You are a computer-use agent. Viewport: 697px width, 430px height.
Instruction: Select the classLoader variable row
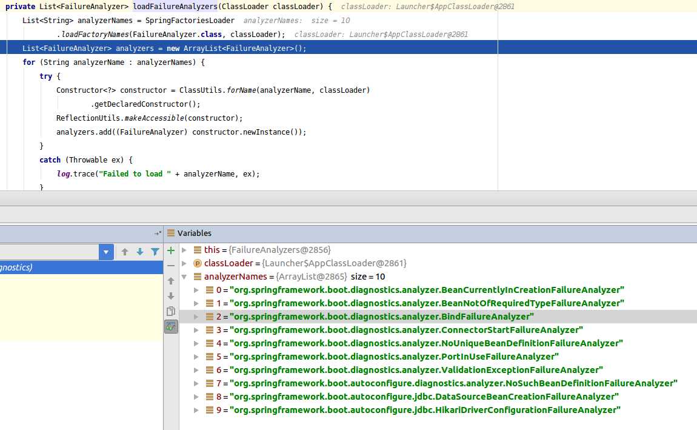[438, 263]
